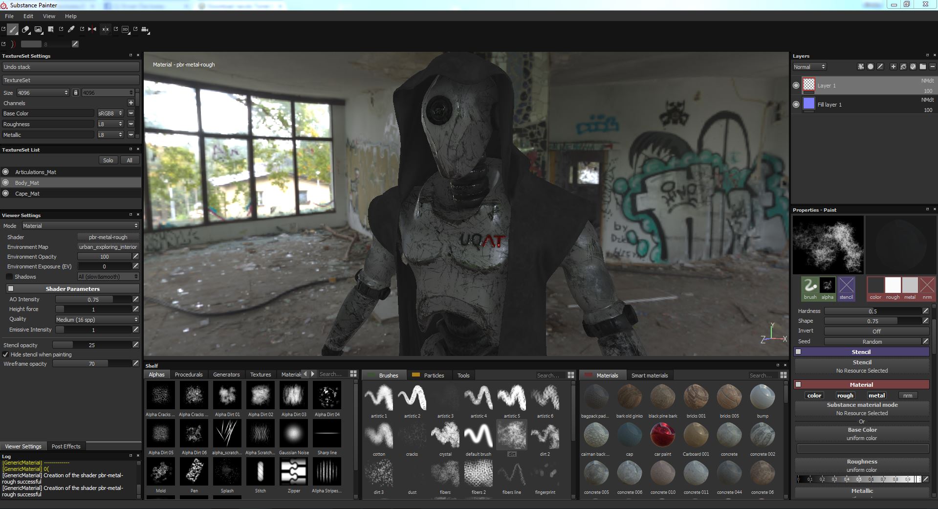The width and height of the screenshot is (938, 509).
Task: Add a fill layer with bucket icon
Action: [903, 66]
